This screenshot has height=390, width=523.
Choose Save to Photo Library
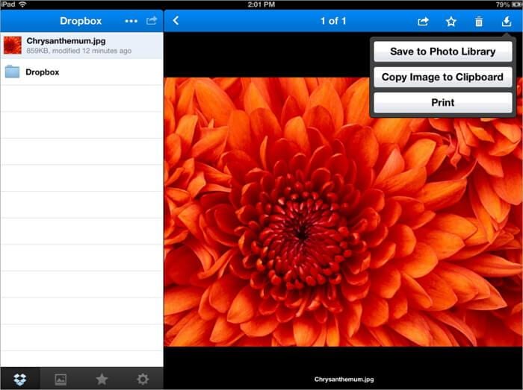442,51
